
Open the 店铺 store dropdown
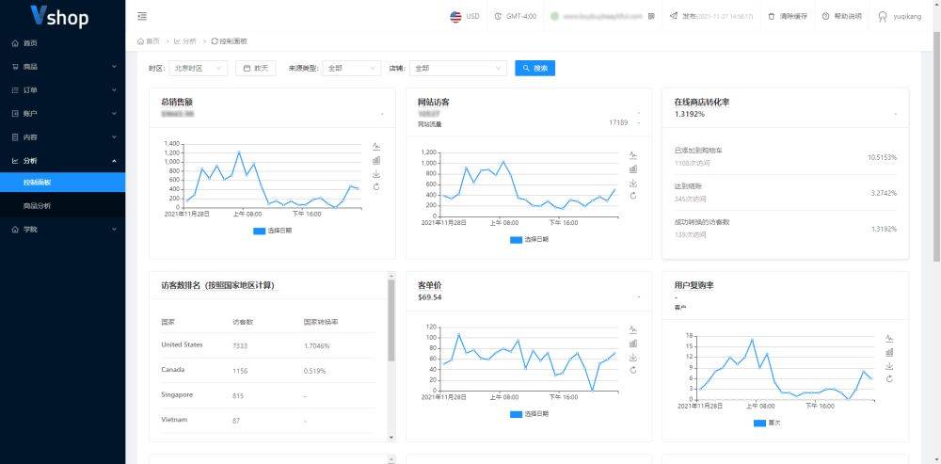[458, 69]
